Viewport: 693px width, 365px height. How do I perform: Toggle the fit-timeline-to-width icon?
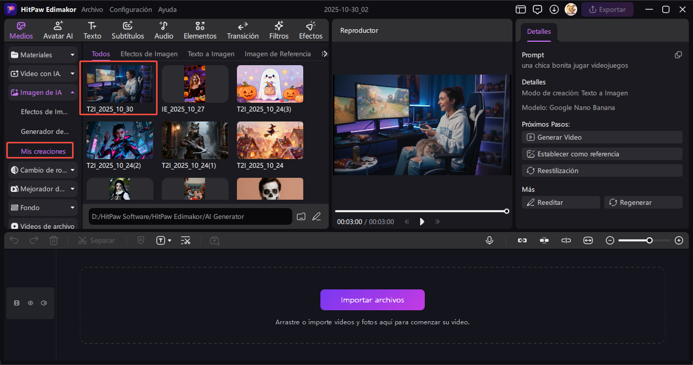[588, 240]
